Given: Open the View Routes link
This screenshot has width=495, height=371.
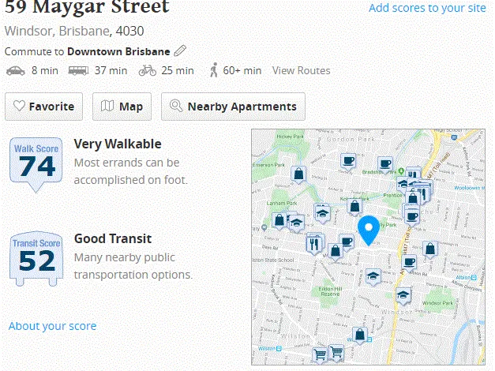Looking at the screenshot, I should (301, 70).
